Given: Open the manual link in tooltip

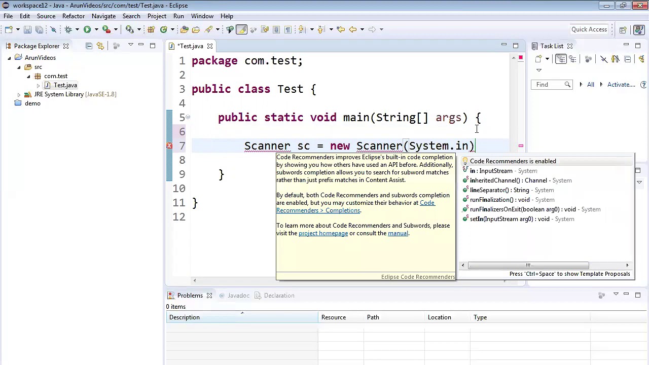Looking at the screenshot, I should (398, 233).
